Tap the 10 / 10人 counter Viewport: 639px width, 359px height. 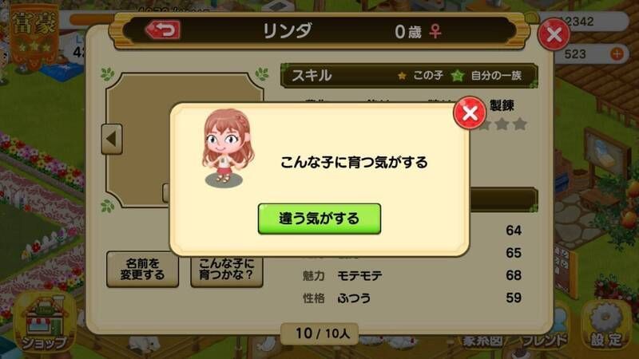point(319,333)
